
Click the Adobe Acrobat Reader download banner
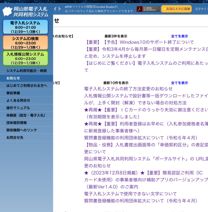[x=148, y=9]
